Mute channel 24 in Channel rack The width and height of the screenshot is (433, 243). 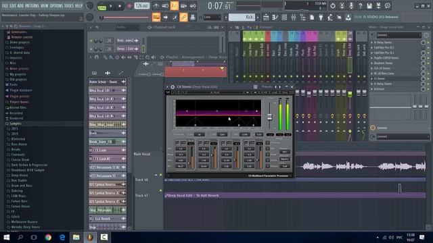91,49
